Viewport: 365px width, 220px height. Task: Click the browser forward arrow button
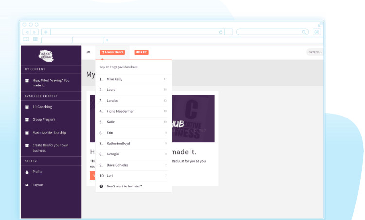point(35,32)
